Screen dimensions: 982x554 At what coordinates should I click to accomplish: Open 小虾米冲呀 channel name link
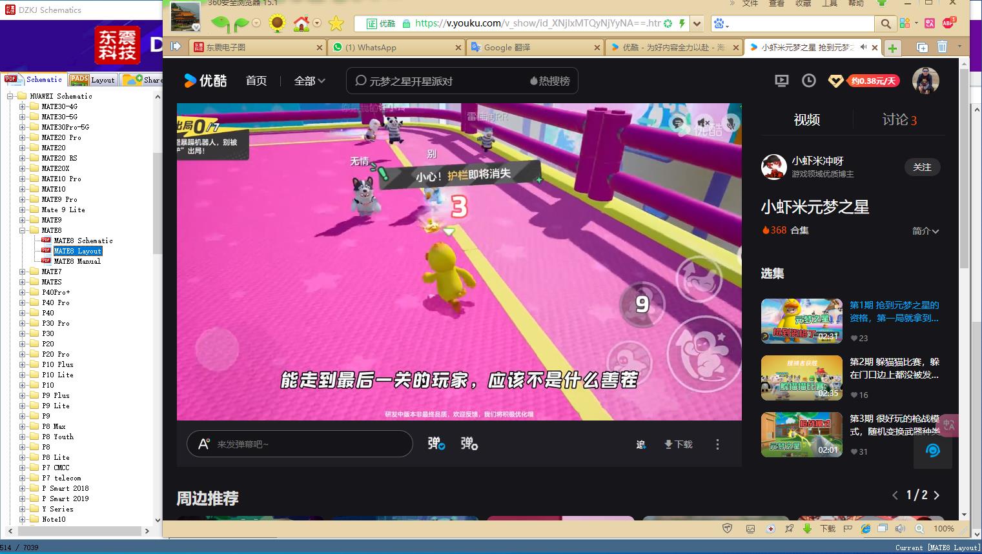(x=817, y=161)
